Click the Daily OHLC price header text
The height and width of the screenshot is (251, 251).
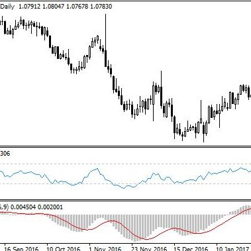click(x=56, y=7)
